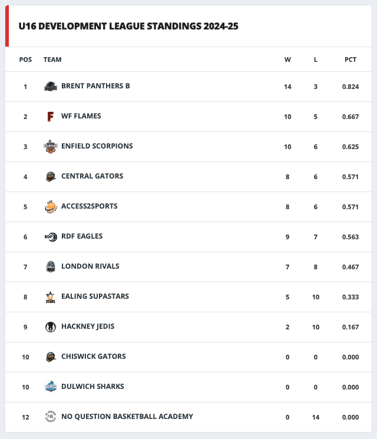This screenshot has height=439, width=377.
Task: Click the WF Flames red F logo
Action: (x=51, y=117)
